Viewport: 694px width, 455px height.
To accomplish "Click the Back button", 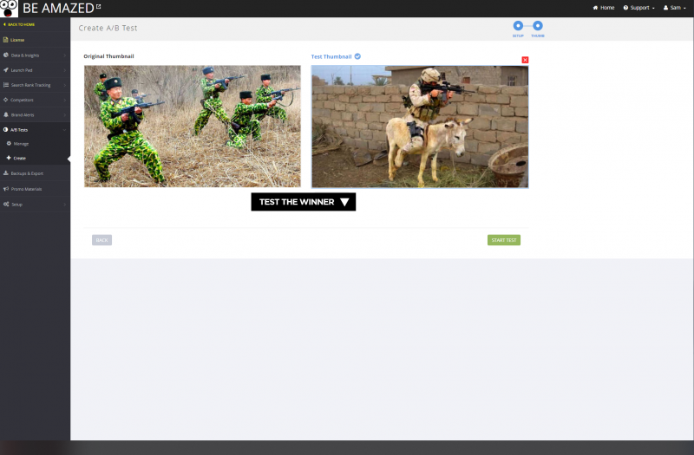I will tap(101, 240).
